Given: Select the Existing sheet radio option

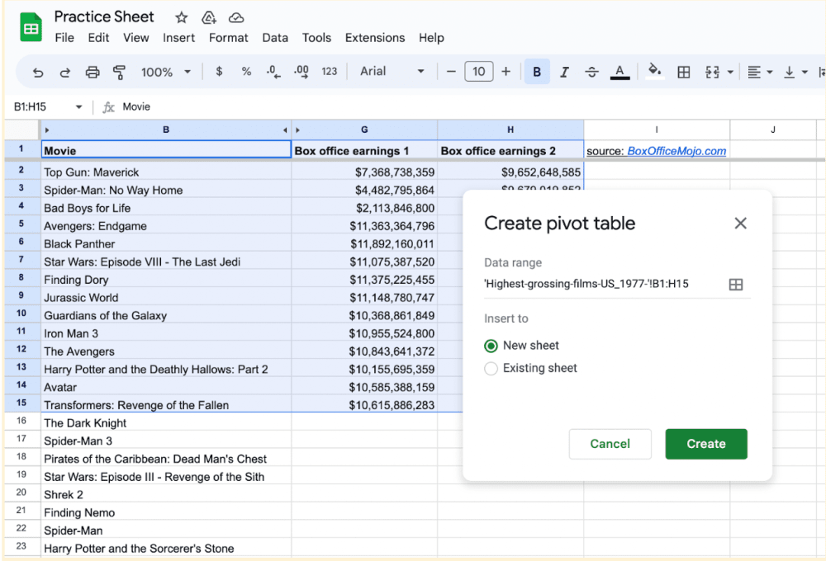Looking at the screenshot, I should 491,369.
